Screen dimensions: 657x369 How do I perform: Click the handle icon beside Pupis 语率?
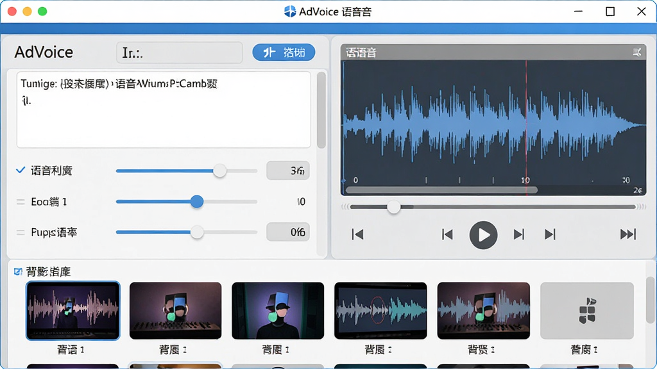point(20,233)
